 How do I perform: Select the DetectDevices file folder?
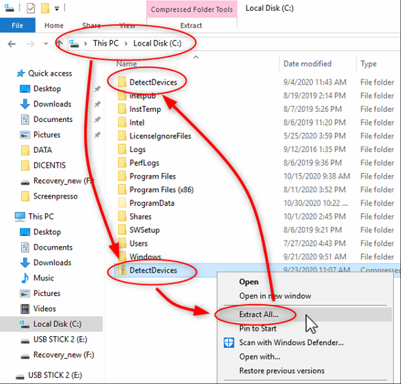153,82
